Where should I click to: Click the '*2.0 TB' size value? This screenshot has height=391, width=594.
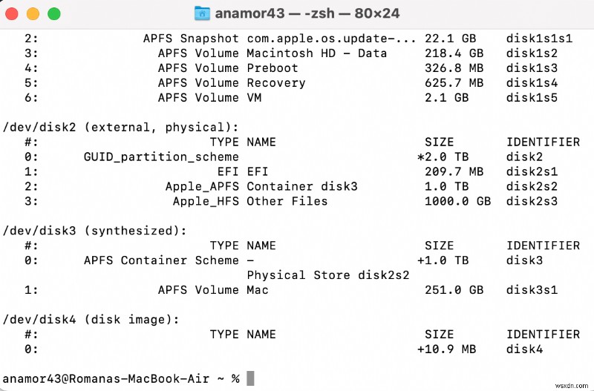coord(443,157)
